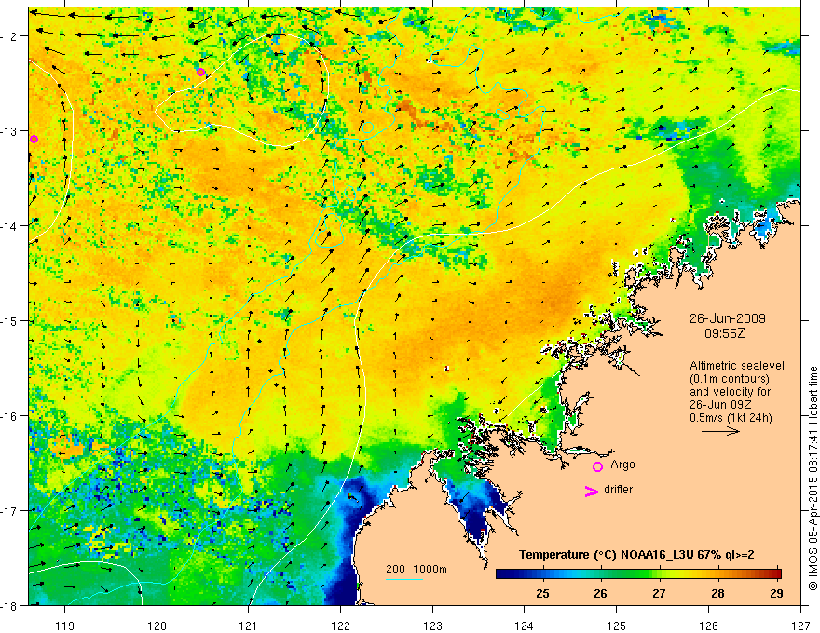The width and height of the screenshot is (820, 633).
Task: Click the longitude axis label 123
Action: tap(432, 626)
